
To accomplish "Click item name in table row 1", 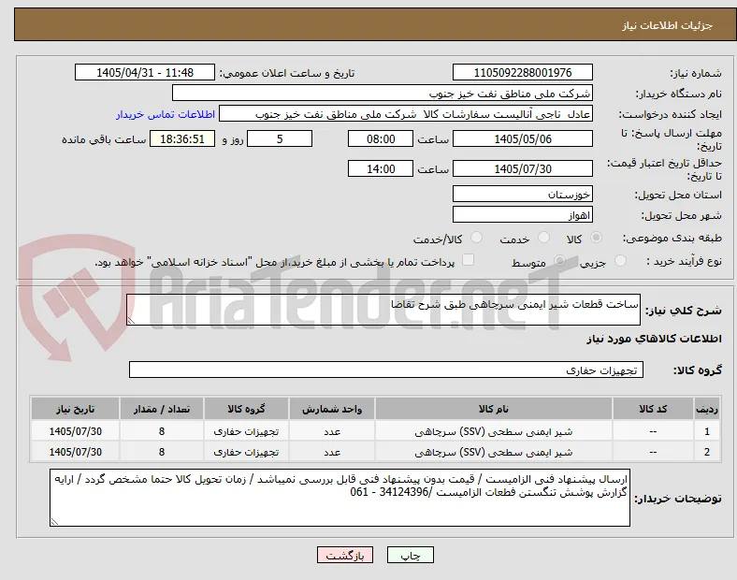I will click(494, 431).
